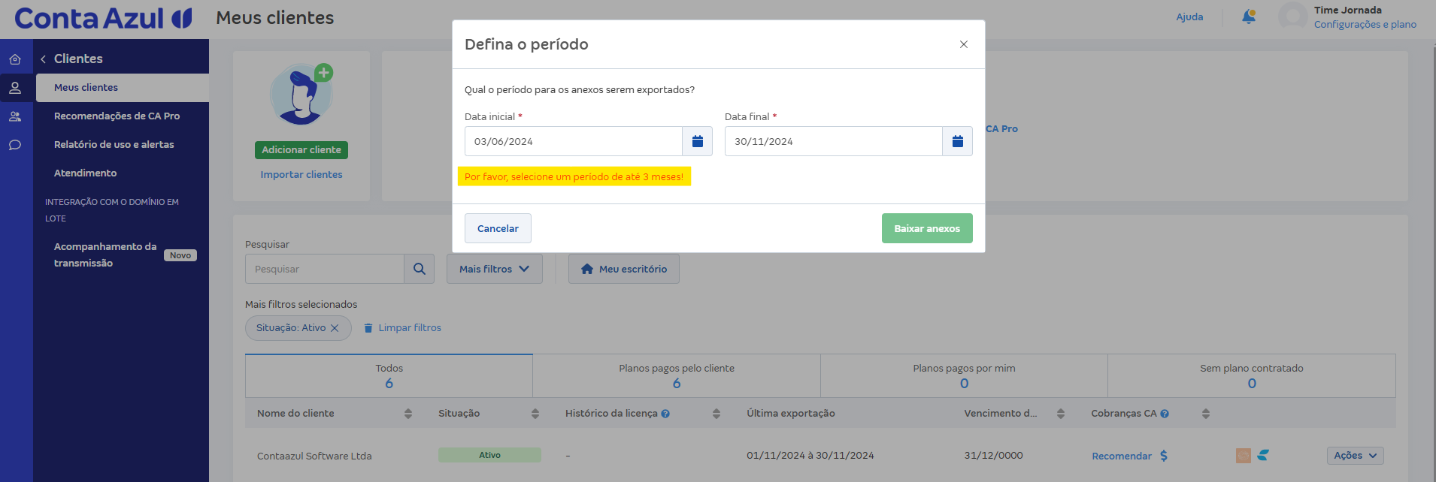Image resolution: width=1436 pixels, height=482 pixels.
Task: Click the Cancelar button
Action: point(498,228)
